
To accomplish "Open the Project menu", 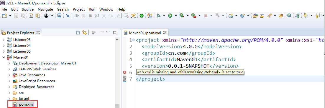I will [79, 9].
